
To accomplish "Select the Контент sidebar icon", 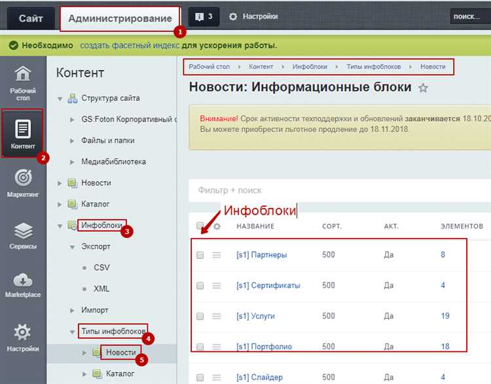I will click(23, 133).
